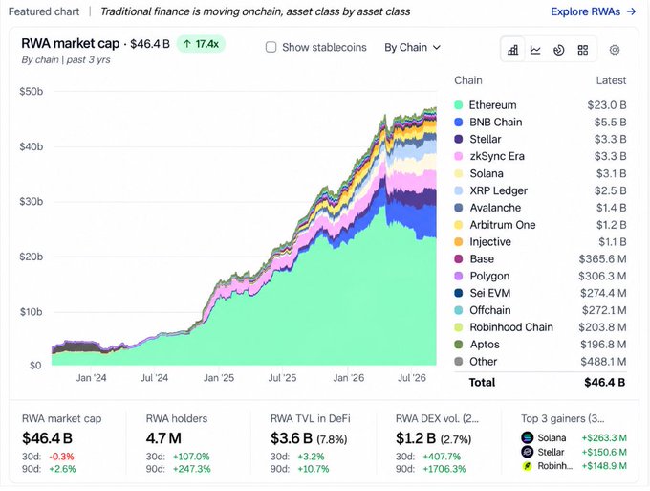Click the Jan '25 x-axis label
This screenshot has width=650, height=491.
tap(219, 378)
